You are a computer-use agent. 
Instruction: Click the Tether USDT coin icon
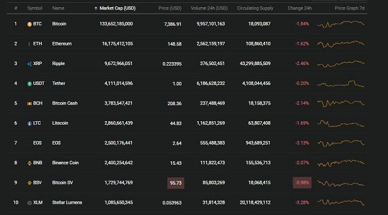(29, 84)
